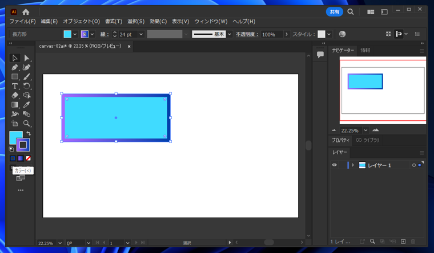Open the rotate view angle dropdown
The height and width of the screenshot is (253, 434).
coord(89,243)
